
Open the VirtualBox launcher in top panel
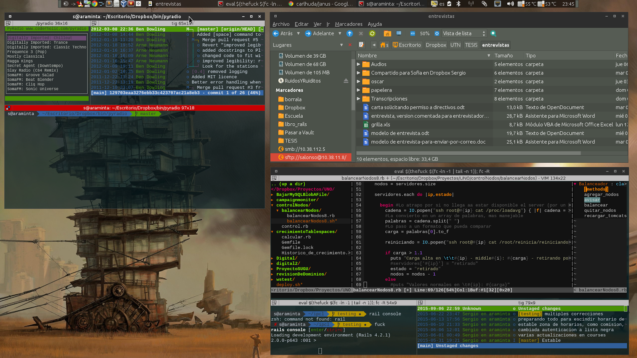tap(124, 4)
